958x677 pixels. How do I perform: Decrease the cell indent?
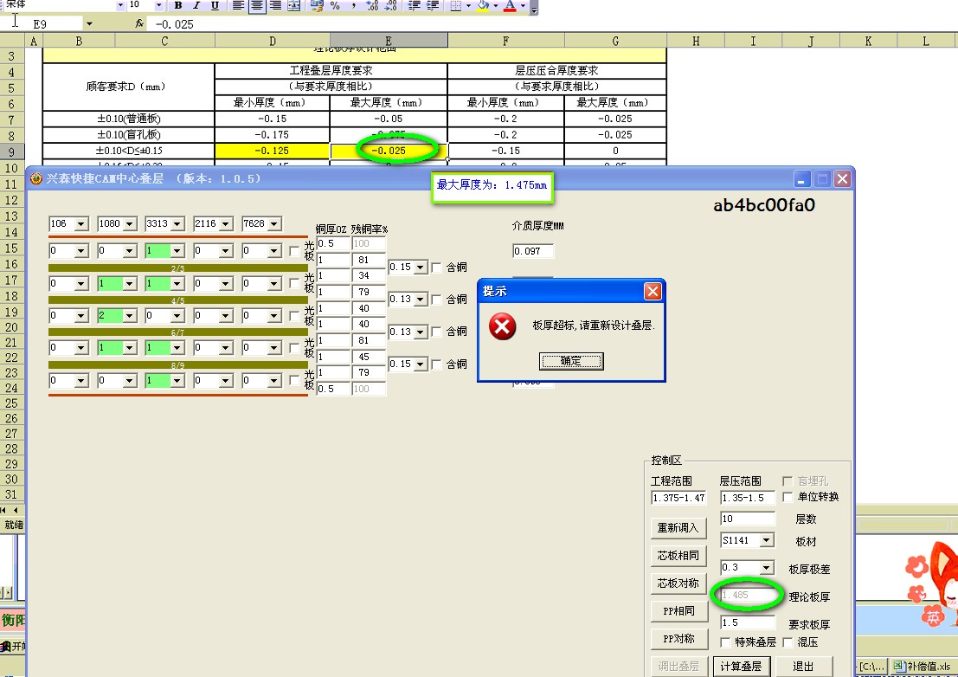(415, 5)
